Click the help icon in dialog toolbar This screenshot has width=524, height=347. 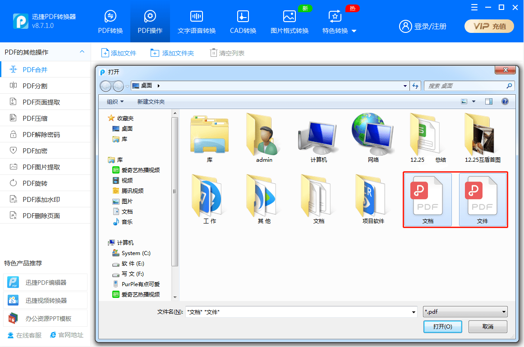505,102
